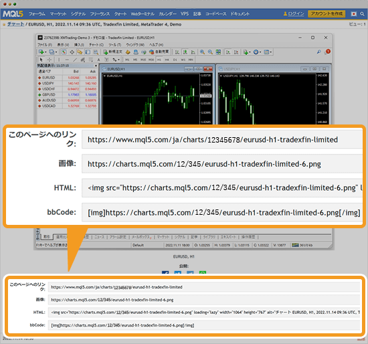
Task: Select the lower 画像 URL field
Action: [204, 300]
